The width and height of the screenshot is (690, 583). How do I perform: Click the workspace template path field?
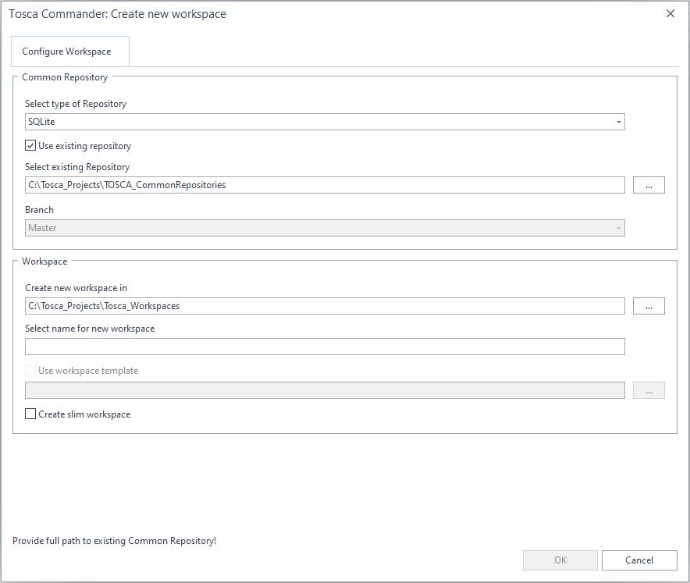324,390
